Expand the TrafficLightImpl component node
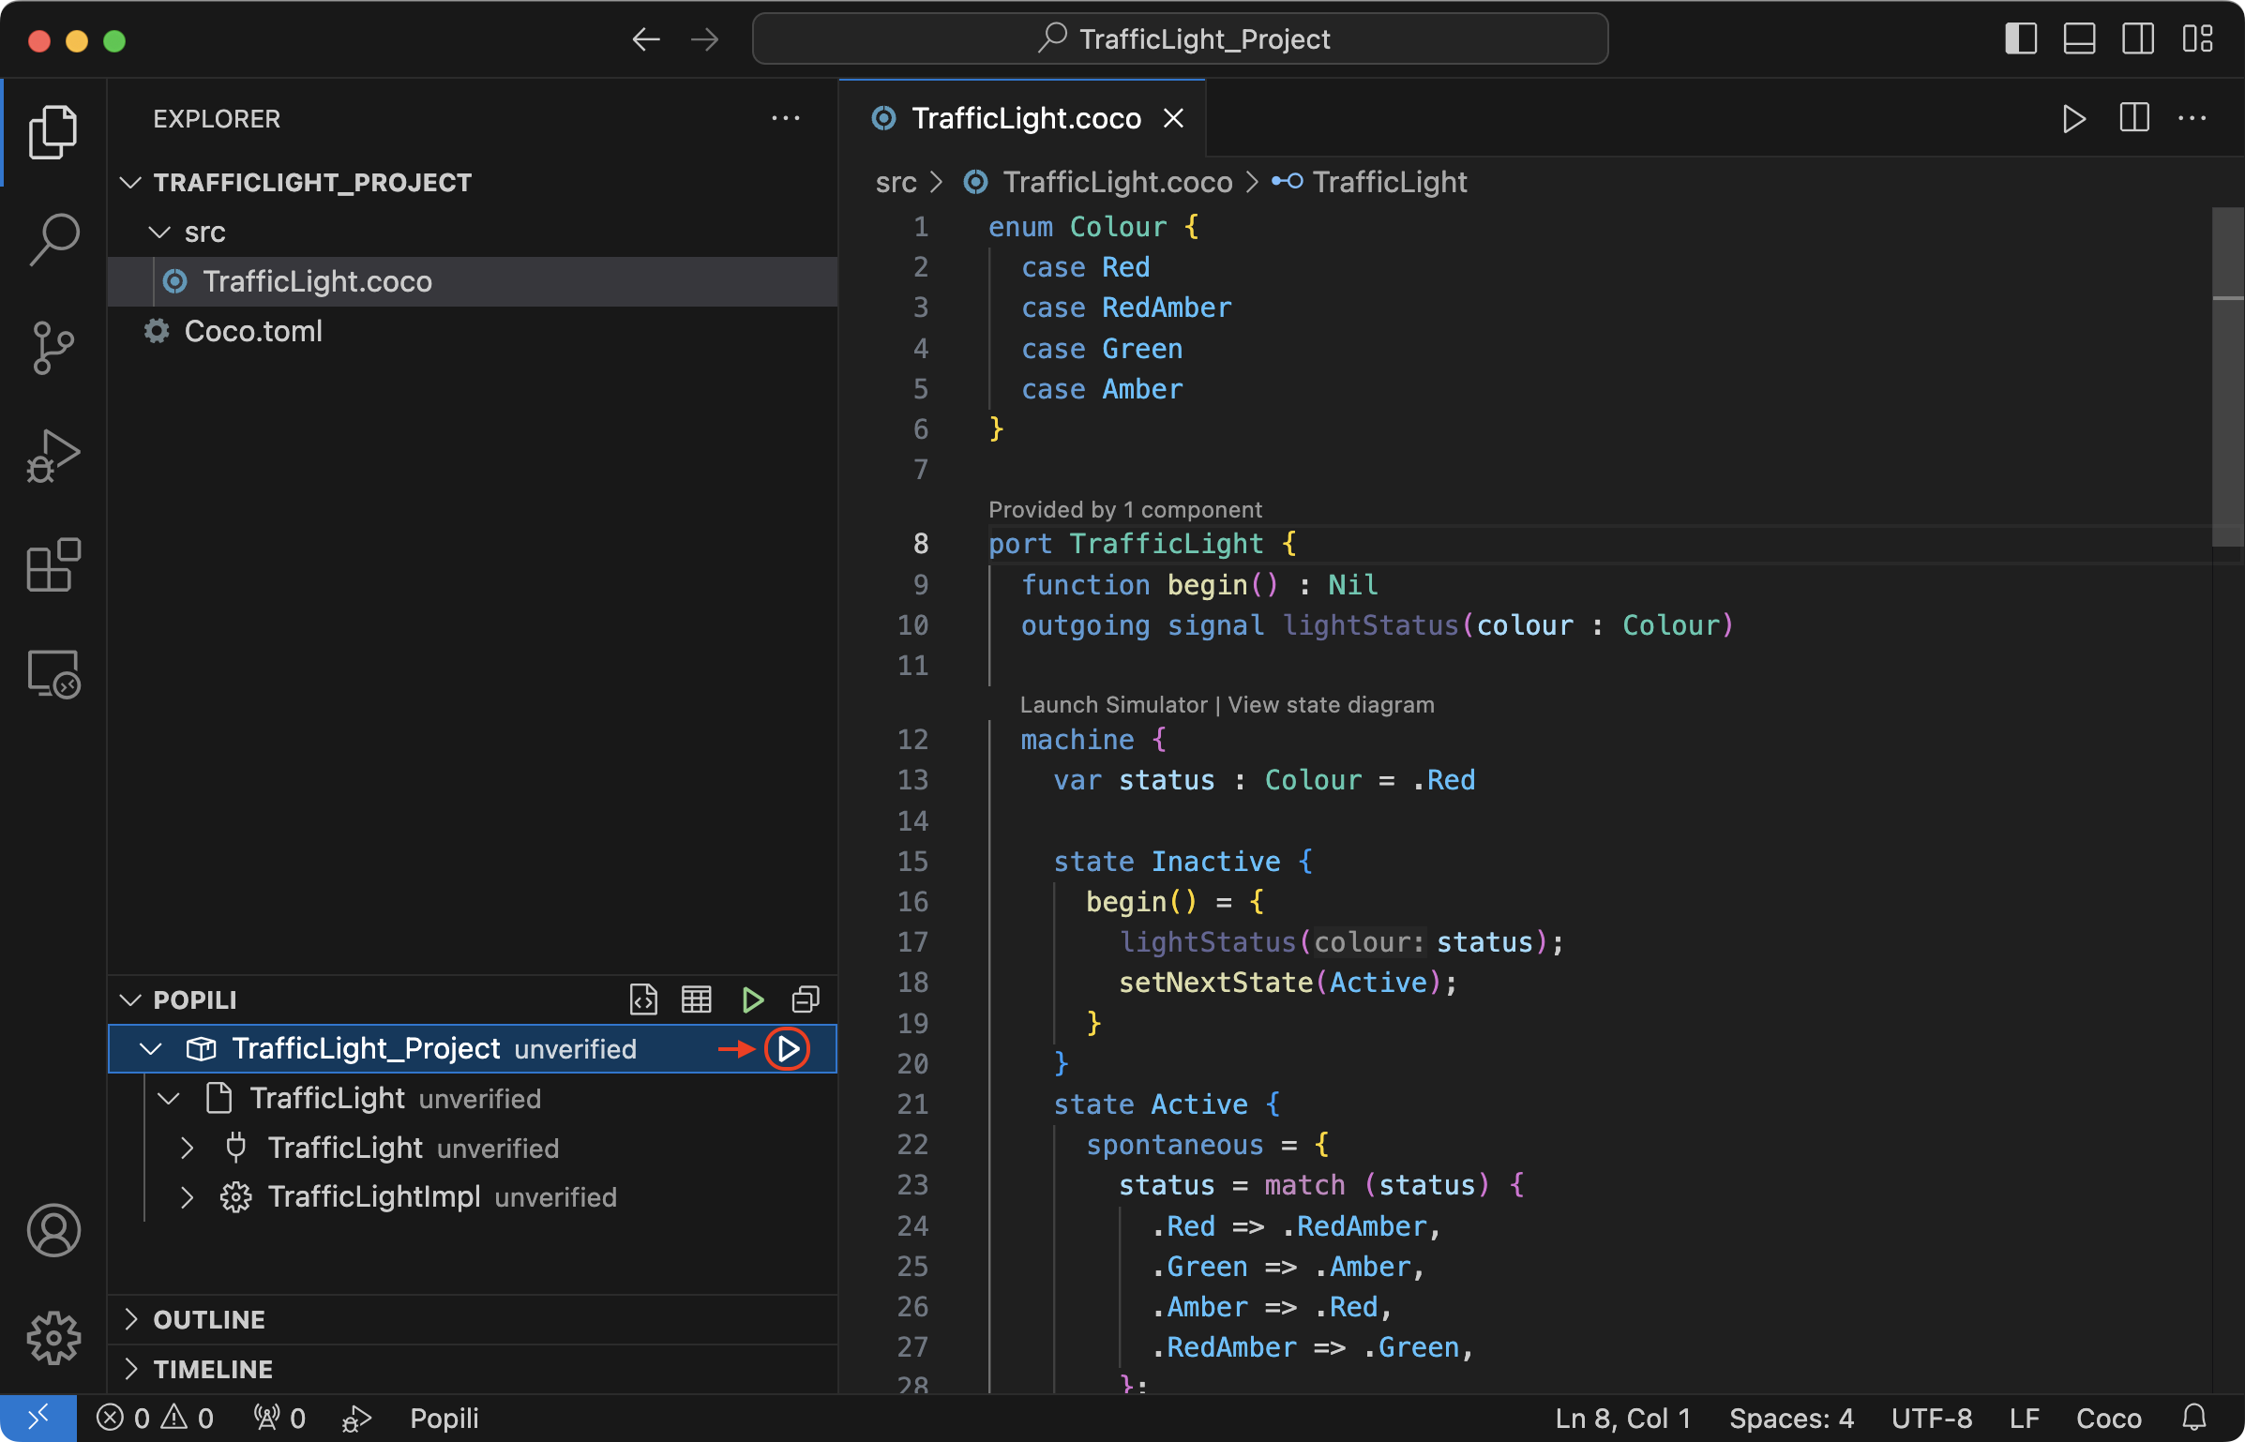 187,1197
